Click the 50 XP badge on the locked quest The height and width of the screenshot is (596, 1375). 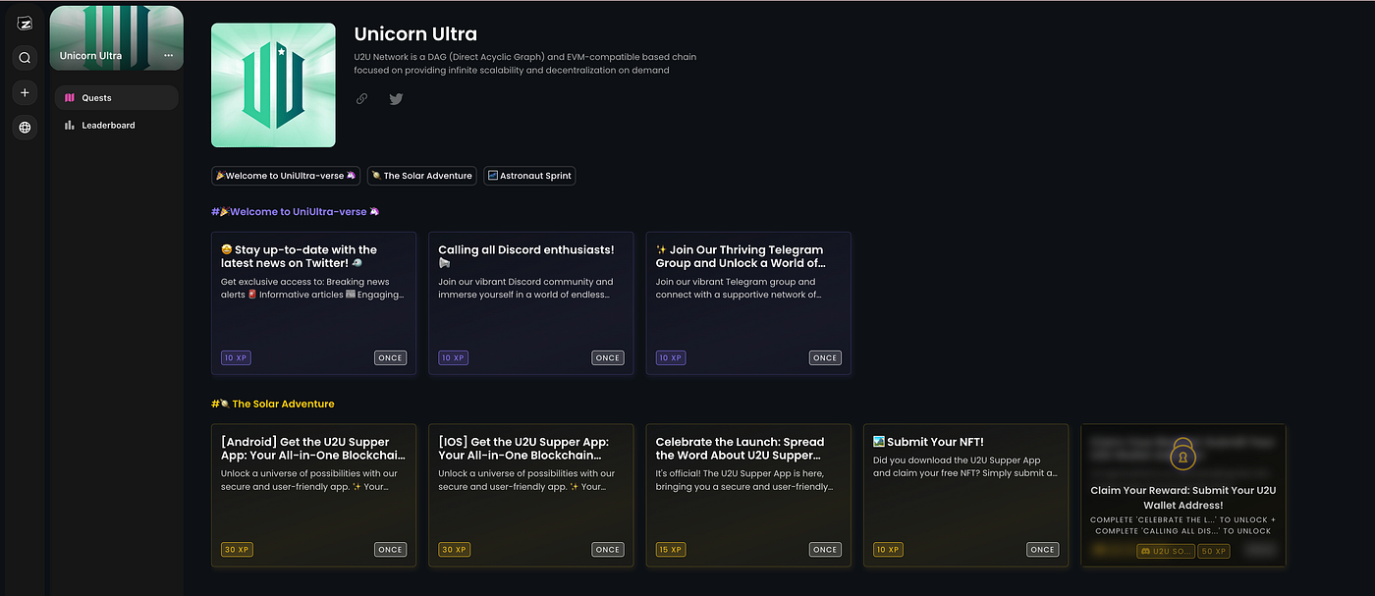tap(1214, 552)
